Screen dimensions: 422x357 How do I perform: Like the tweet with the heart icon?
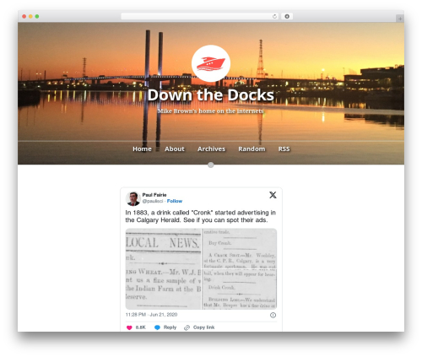pyautogui.click(x=129, y=327)
